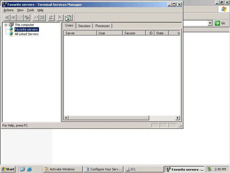Click Favorite servers taskbar button

pyautogui.click(x=185, y=169)
